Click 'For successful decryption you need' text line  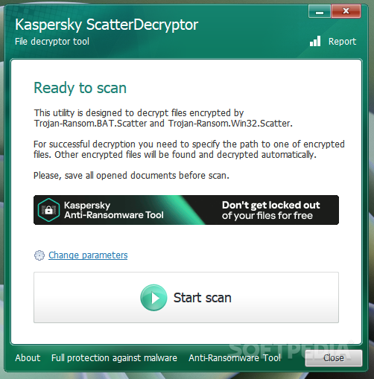point(189,144)
